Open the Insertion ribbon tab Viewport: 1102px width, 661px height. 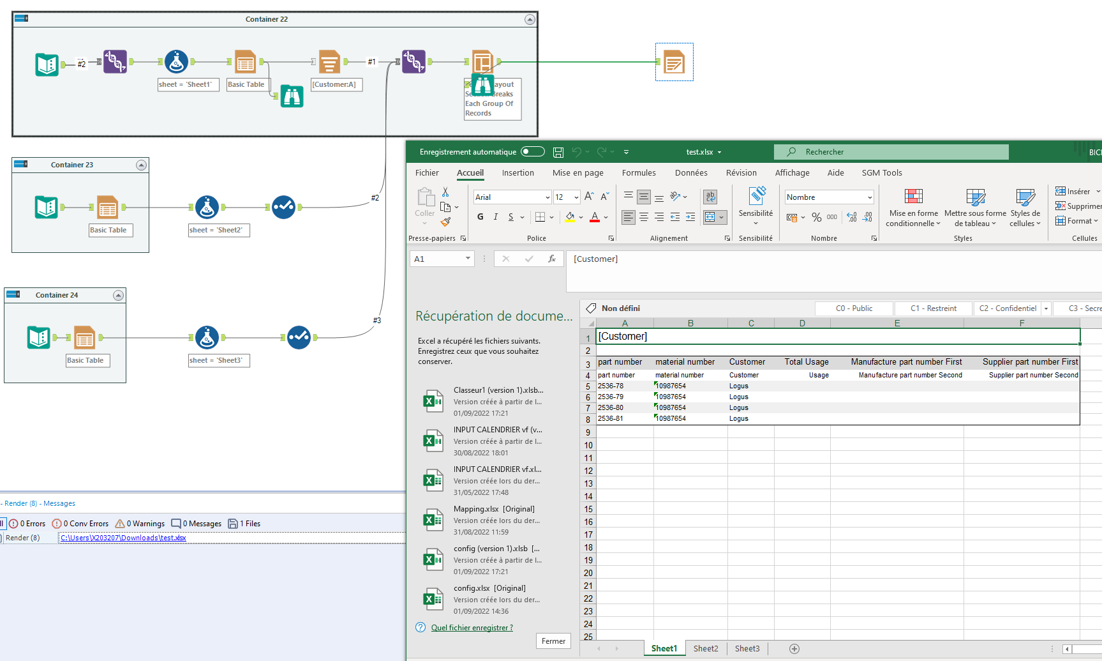[517, 173]
